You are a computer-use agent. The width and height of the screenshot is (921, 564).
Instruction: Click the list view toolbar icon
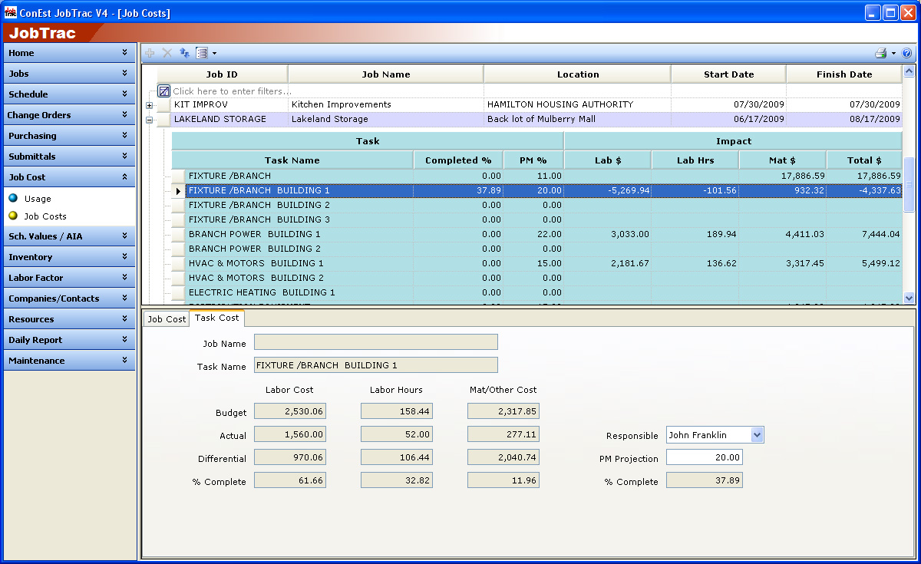(x=202, y=53)
